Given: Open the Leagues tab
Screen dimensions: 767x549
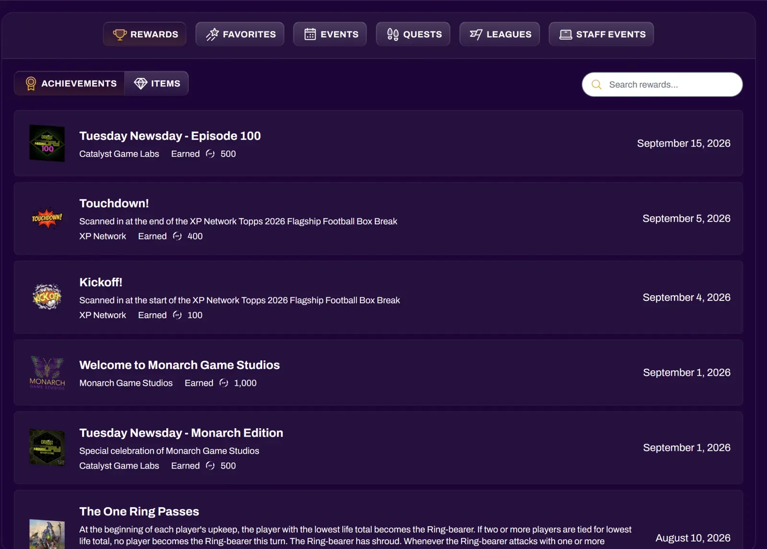Looking at the screenshot, I should 500,34.
